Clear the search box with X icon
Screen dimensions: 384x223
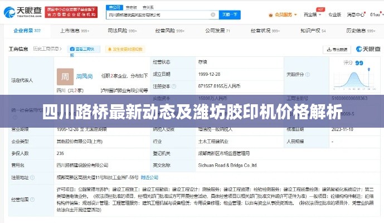point(211,15)
